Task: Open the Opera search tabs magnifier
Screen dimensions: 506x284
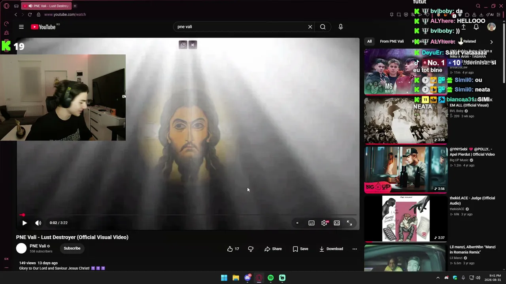Action: coord(478,6)
